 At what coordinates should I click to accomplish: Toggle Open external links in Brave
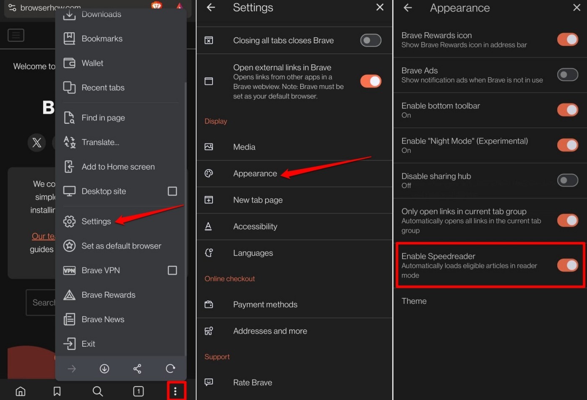[371, 81]
